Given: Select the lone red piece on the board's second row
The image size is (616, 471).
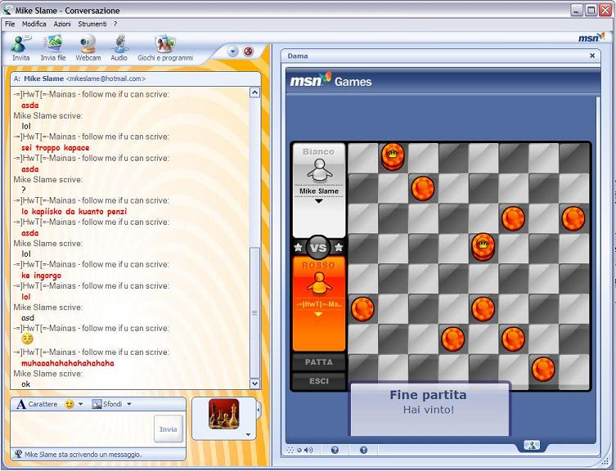Looking at the screenshot, I should [x=423, y=188].
